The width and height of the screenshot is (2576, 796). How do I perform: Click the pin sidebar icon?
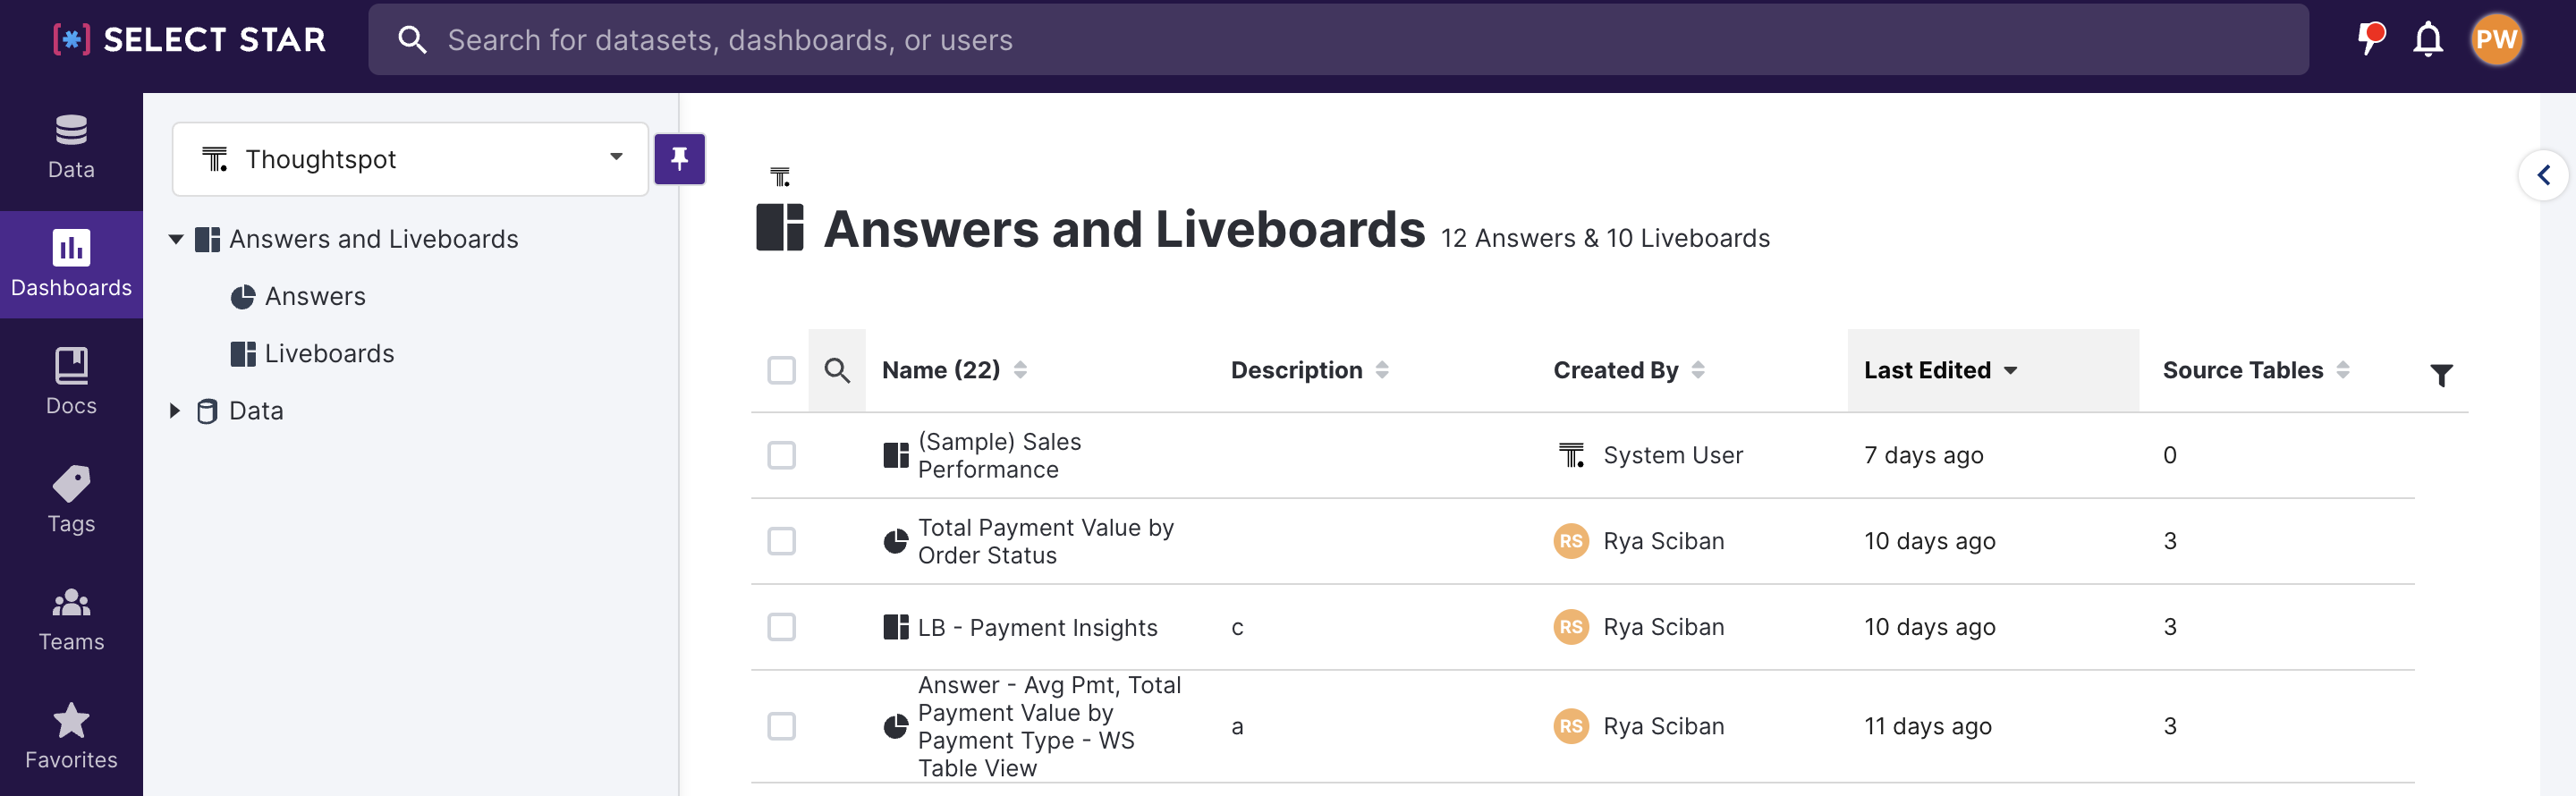pos(679,159)
